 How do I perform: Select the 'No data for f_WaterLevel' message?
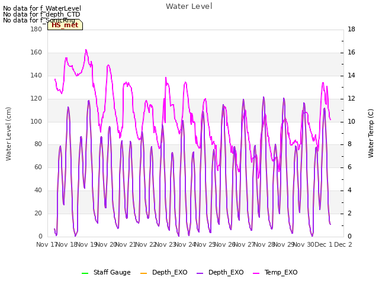(42, 8)
